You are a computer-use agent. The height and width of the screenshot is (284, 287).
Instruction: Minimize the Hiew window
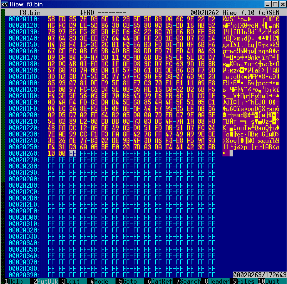266,4
